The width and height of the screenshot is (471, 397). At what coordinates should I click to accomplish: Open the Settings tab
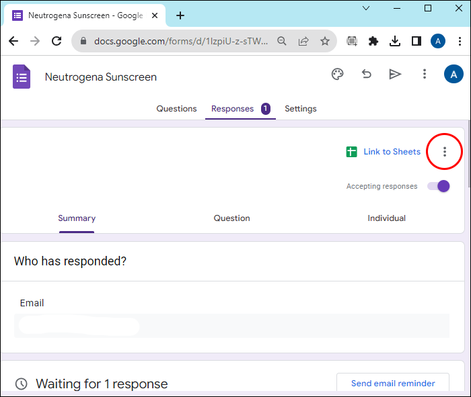(x=301, y=109)
